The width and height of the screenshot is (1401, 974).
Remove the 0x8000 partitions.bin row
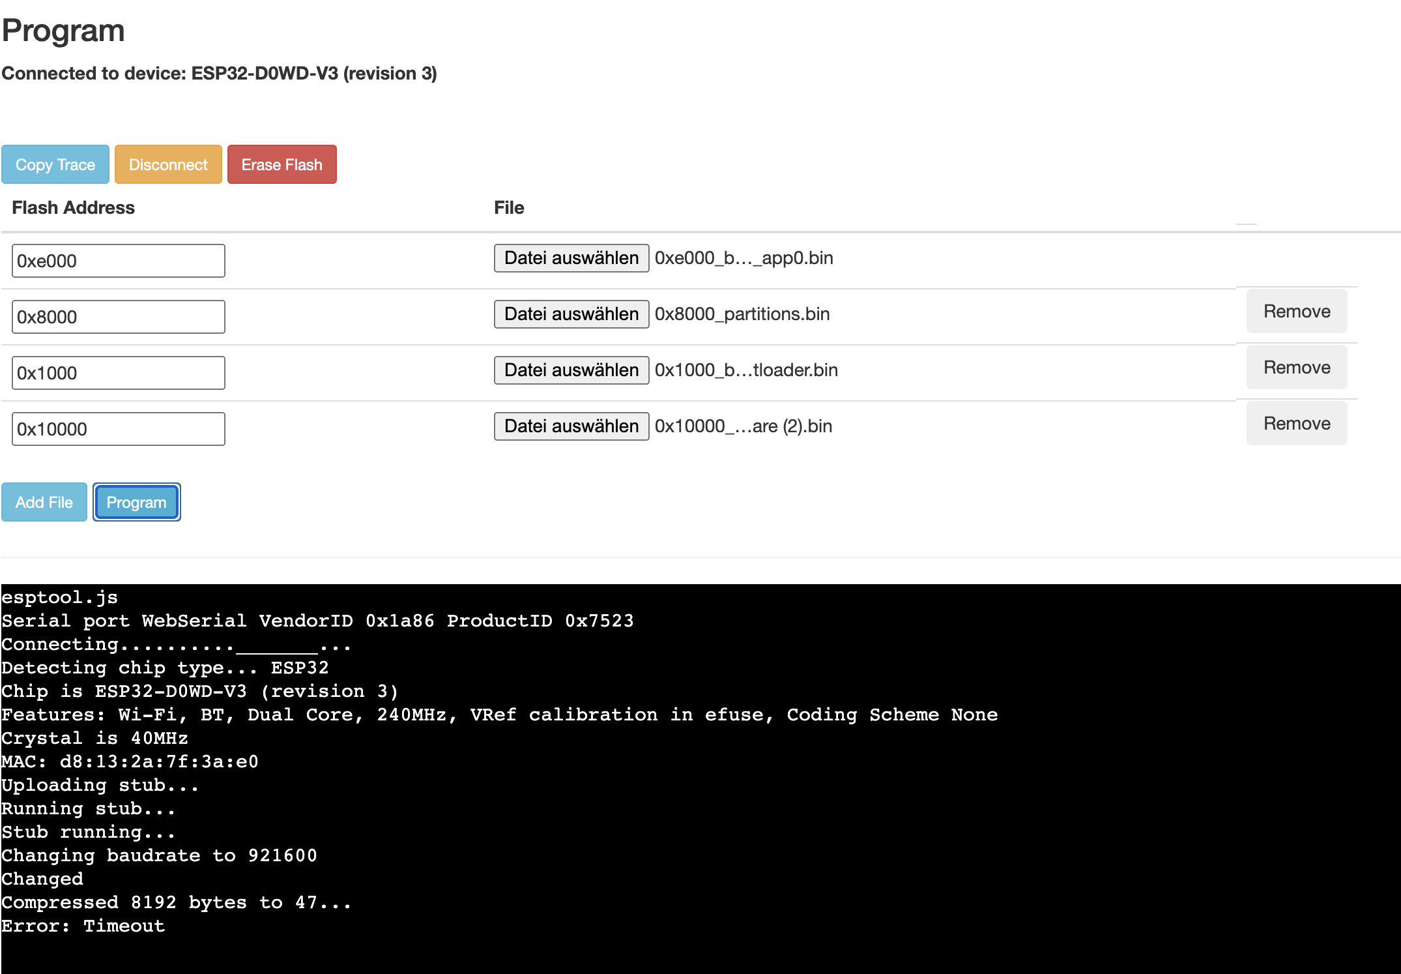[1297, 312]
